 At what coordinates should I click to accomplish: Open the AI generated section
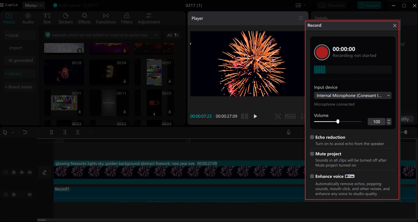click(x=21, y=60)
